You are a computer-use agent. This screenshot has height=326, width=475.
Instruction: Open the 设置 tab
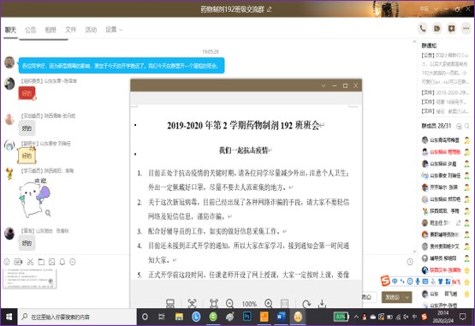[111, 30]
